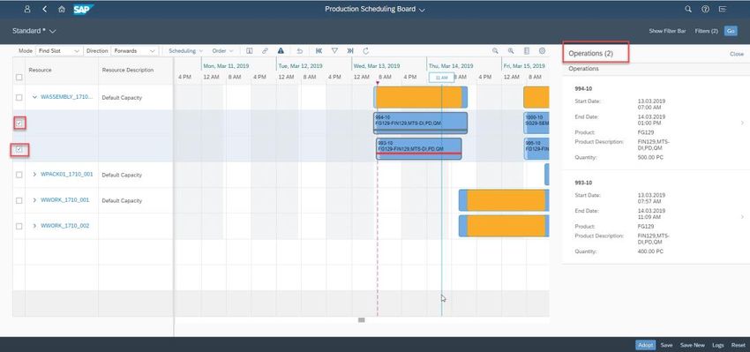Open the Direction Forwards dropdown
Viewport: 750px width, 352px height.
134,50
